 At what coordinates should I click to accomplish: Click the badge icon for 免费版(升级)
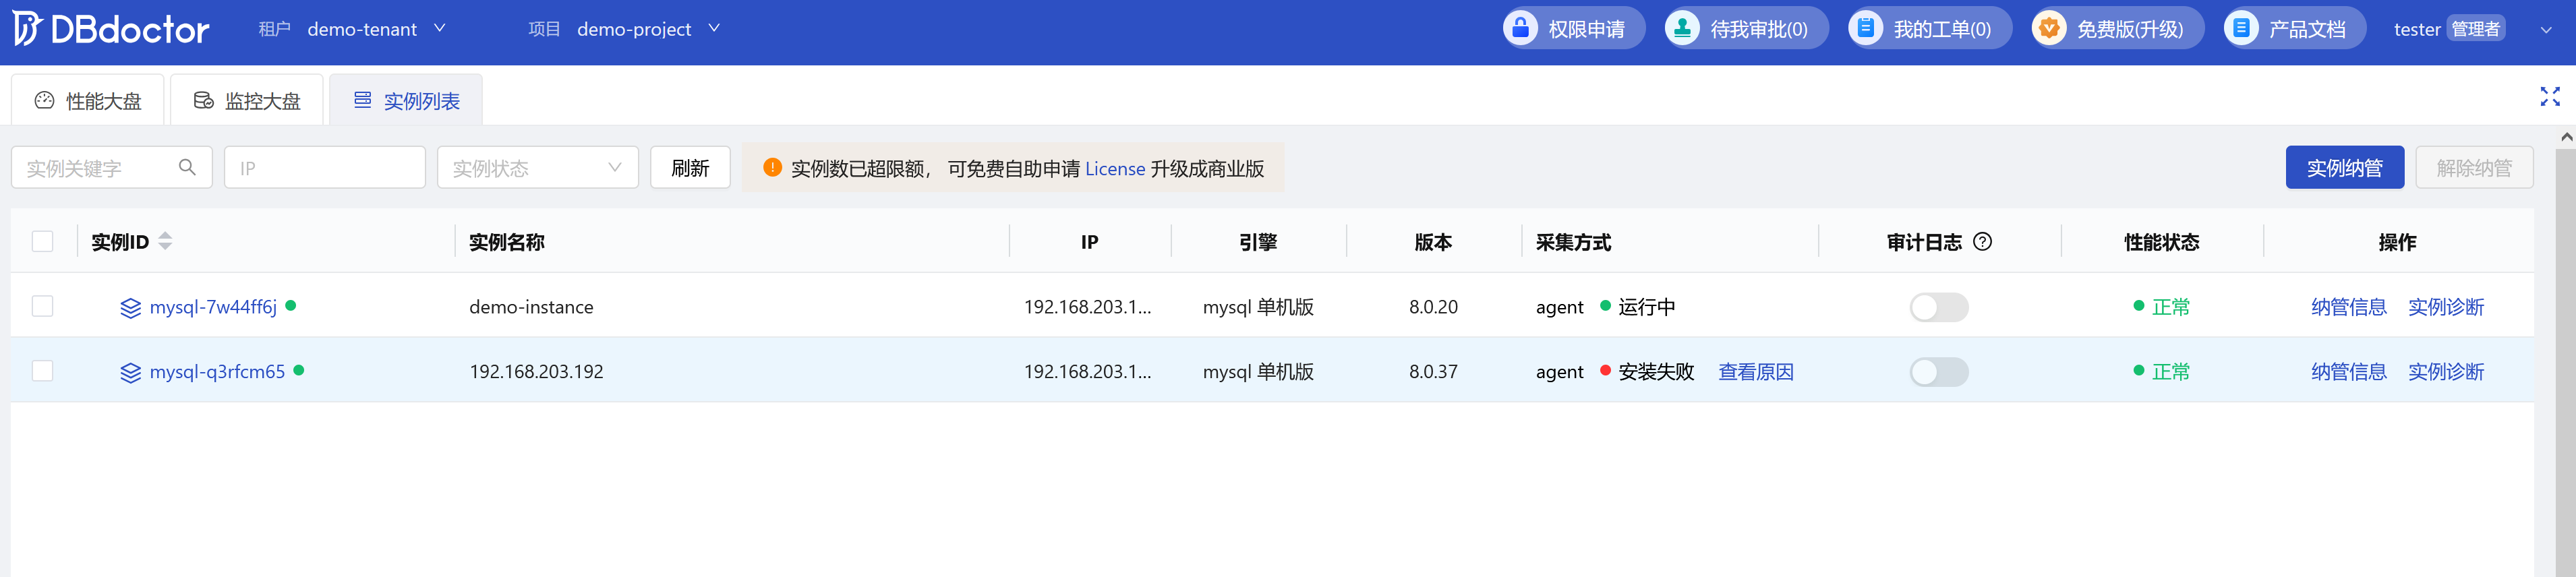[2049, 28]
